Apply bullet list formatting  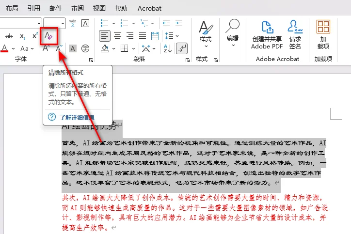click(x=104, y=23)
